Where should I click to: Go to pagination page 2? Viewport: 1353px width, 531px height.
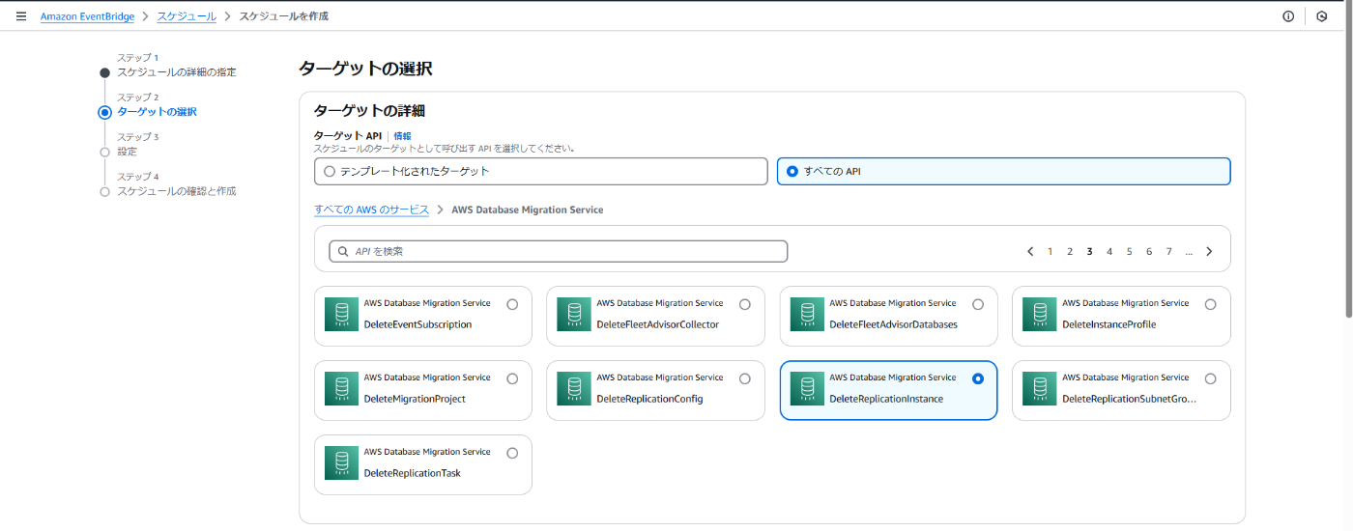[x=1070, y=251]
